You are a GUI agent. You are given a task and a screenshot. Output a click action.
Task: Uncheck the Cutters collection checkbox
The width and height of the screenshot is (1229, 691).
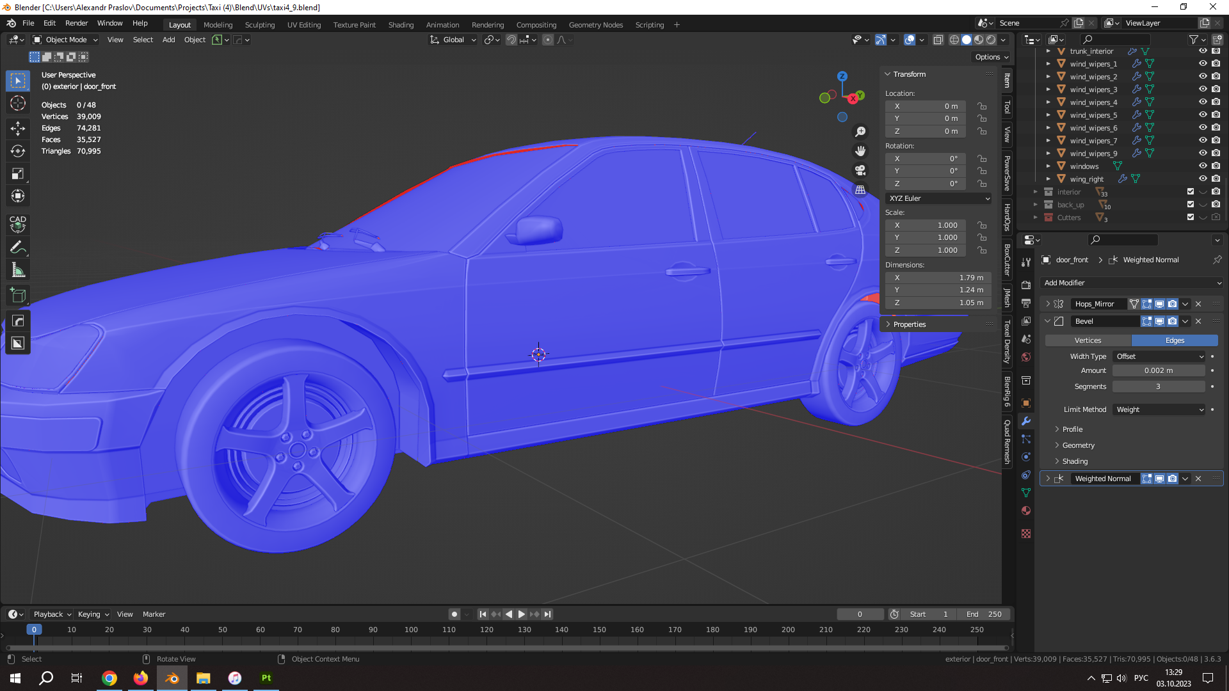coord(1191,217)
